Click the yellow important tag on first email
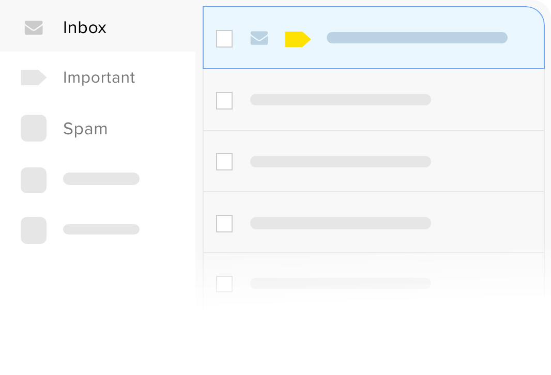Image resolution: width=551 pixels, height=375 pixels. 297,39
